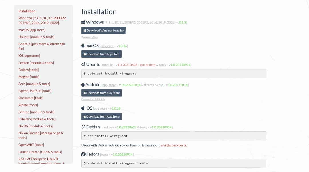
Task: Open the enable backports link
Action: click(x=173, y=145)
